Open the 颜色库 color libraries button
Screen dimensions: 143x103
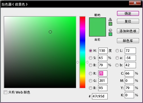[128, 41]
